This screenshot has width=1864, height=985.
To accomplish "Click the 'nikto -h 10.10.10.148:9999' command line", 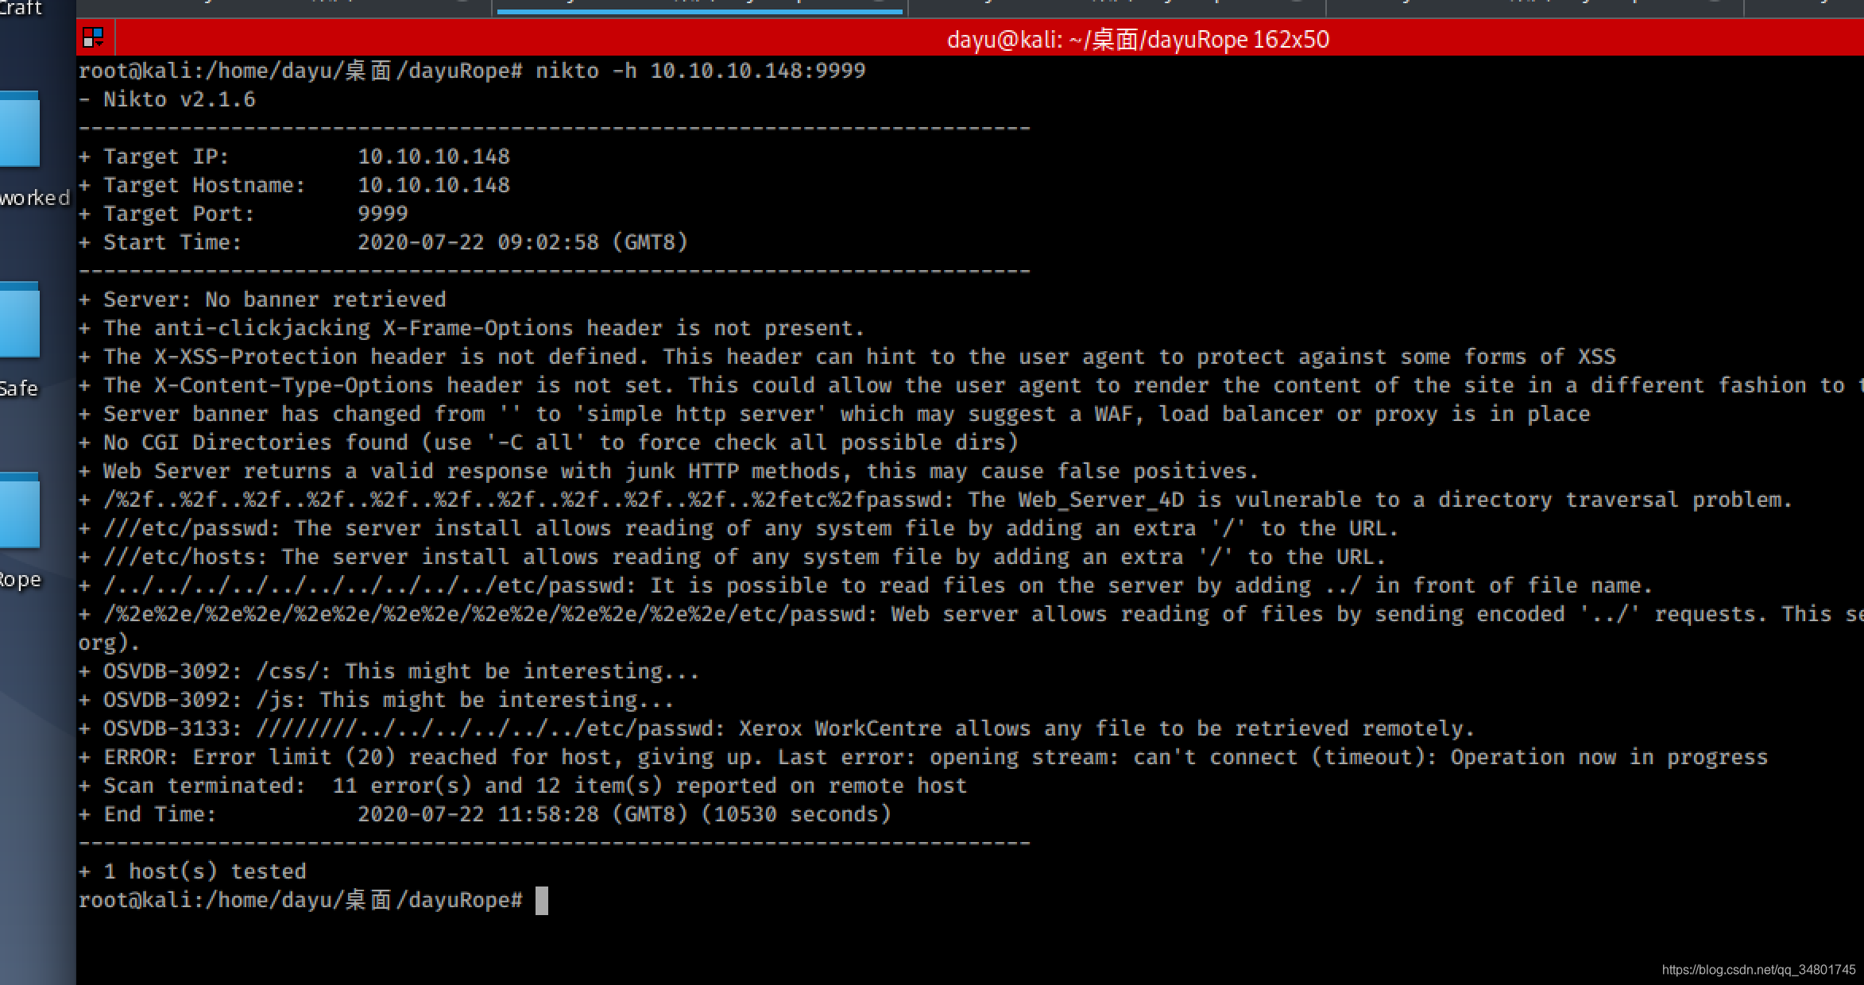I will [699, 71].
